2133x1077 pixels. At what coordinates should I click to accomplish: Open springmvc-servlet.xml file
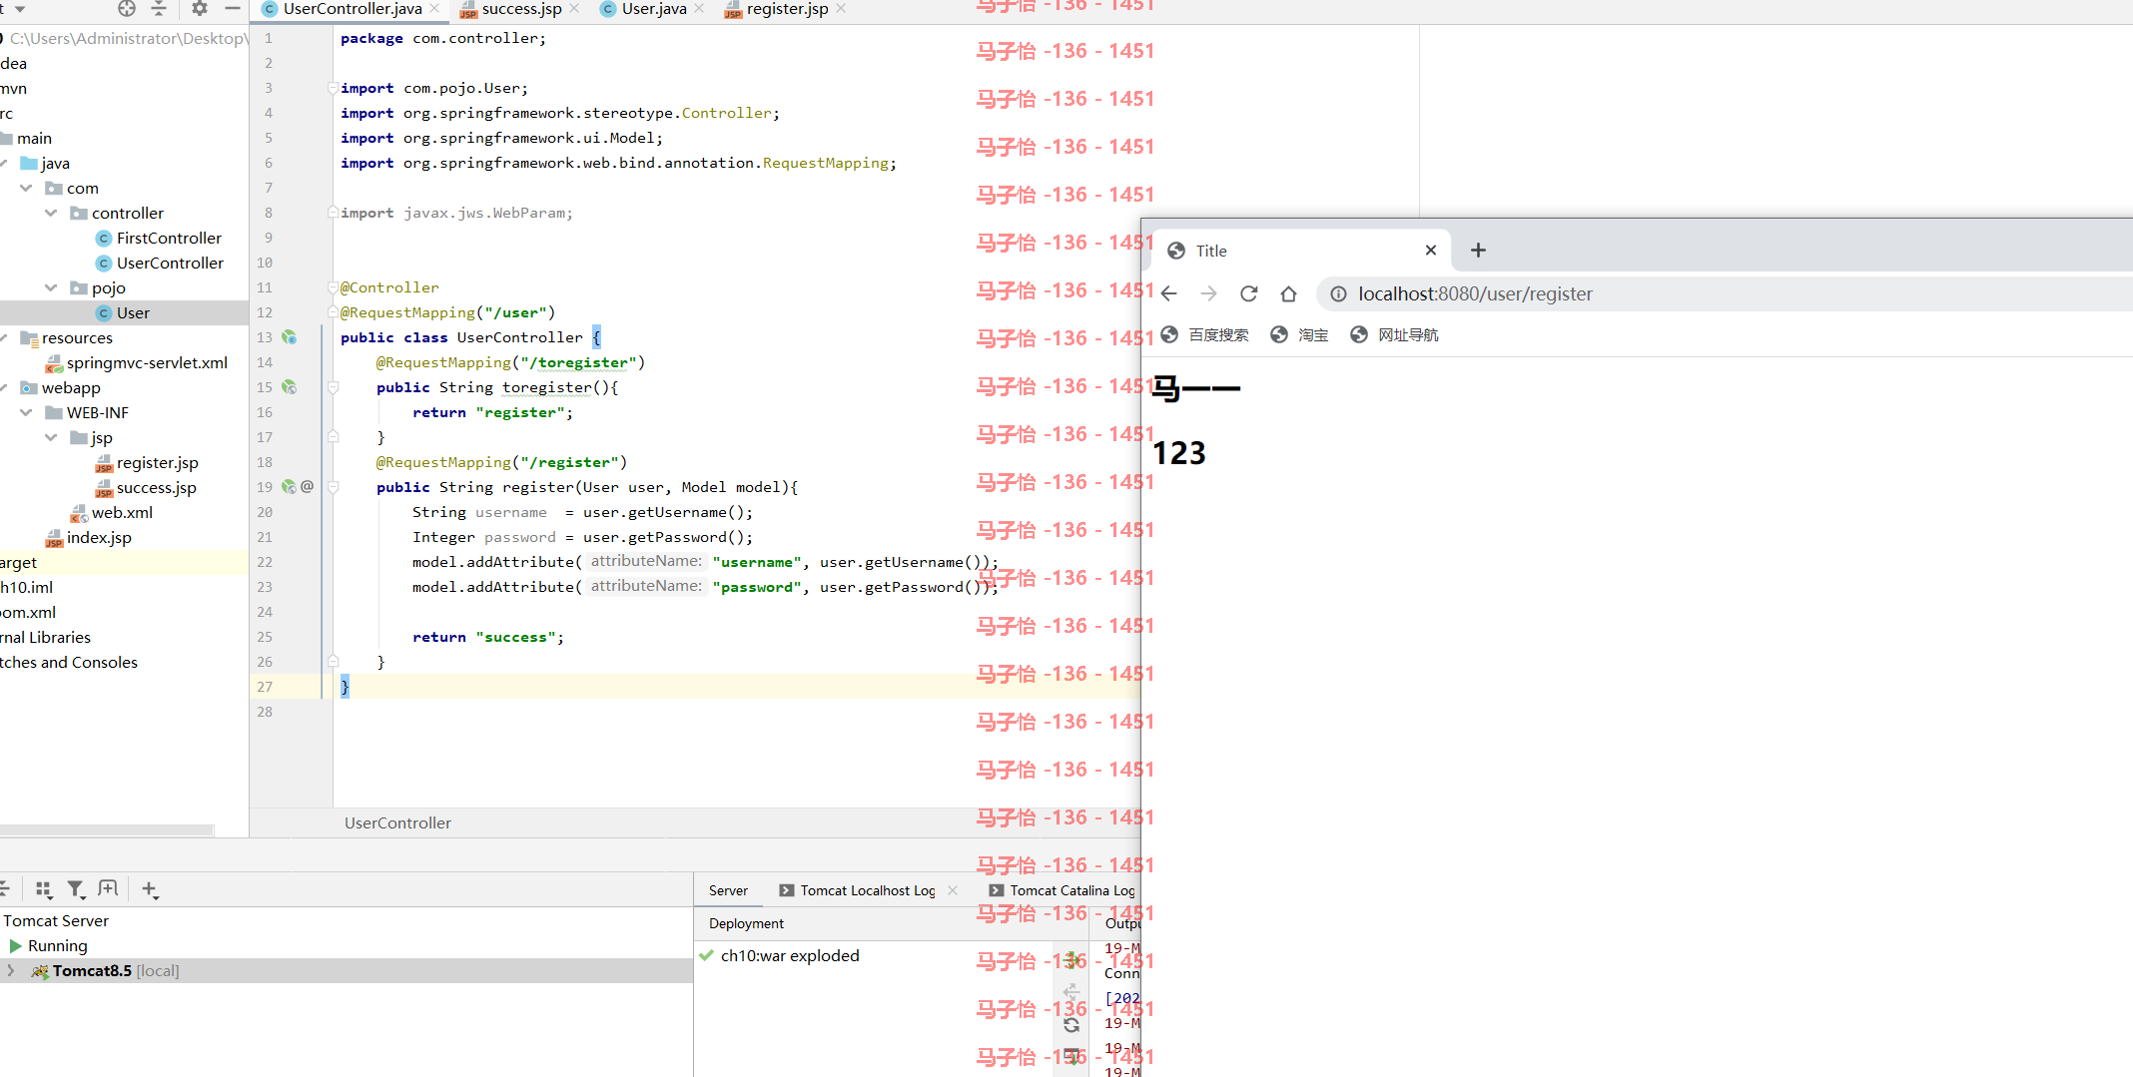(x=137, y=362)
